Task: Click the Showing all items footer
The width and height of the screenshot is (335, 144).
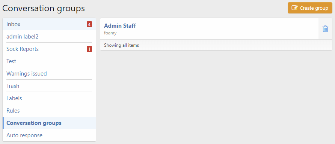Action: pyautogui.click(x=121, y=45)
